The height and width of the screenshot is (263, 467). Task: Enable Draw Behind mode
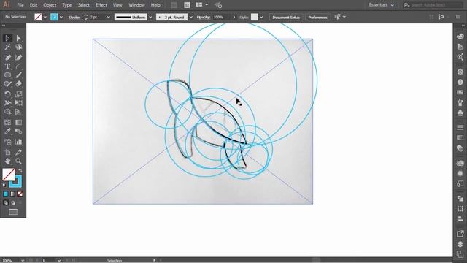(13, 203)
